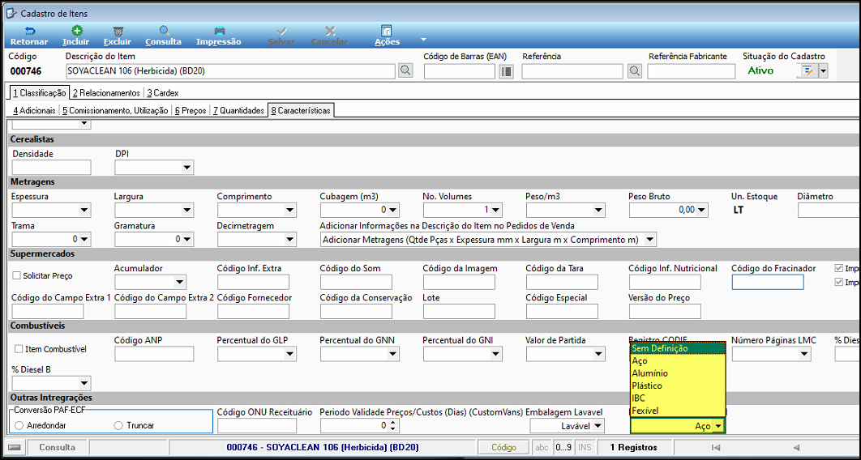Click the Descrição do Item text field
861x460 pixels.
[x=230, y=71]
